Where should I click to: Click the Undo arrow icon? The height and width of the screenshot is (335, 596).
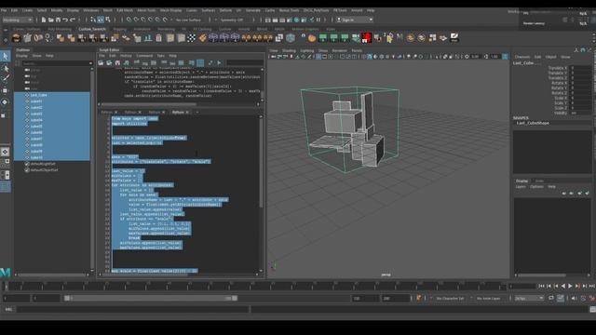click(x=65, y=20)
